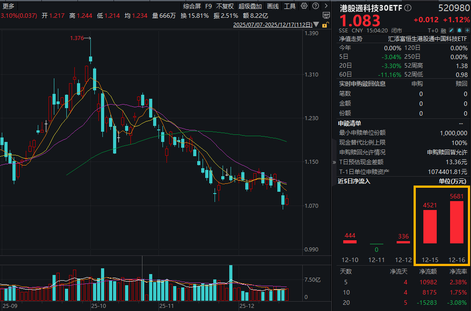Click the blue plus icon to add watchlist
Screen dimensions: 471x311
(x=467, y=30)
